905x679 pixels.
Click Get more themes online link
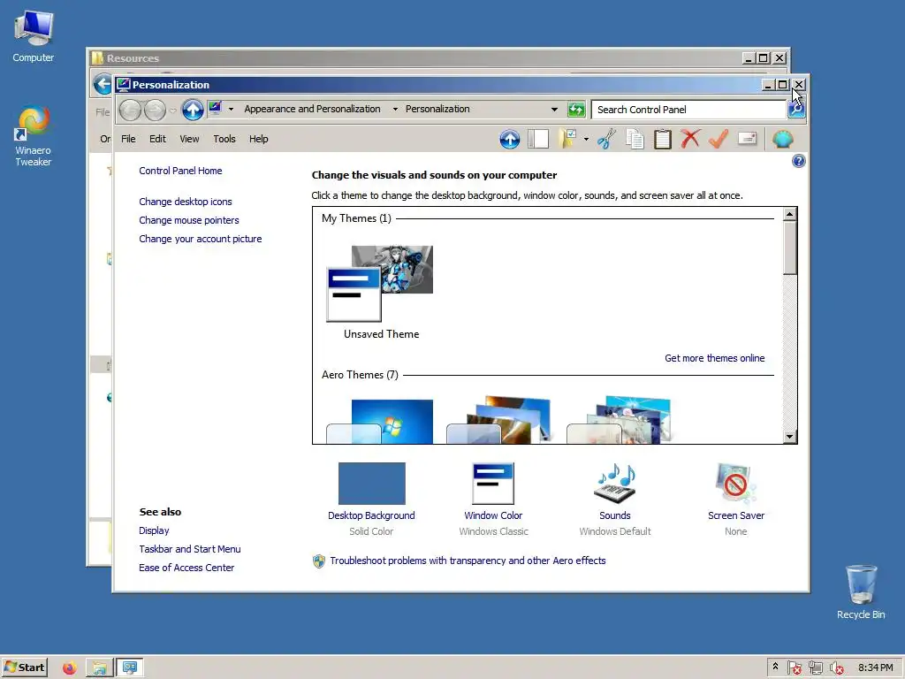(714, 358)
